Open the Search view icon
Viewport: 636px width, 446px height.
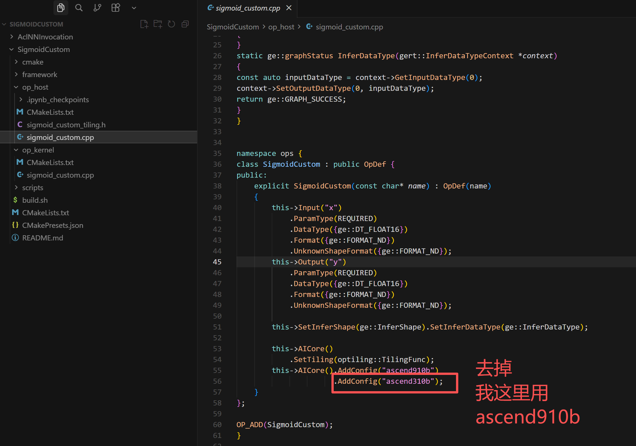79,8
